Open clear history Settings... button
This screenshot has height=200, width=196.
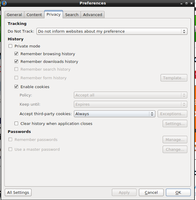point(175,123)
